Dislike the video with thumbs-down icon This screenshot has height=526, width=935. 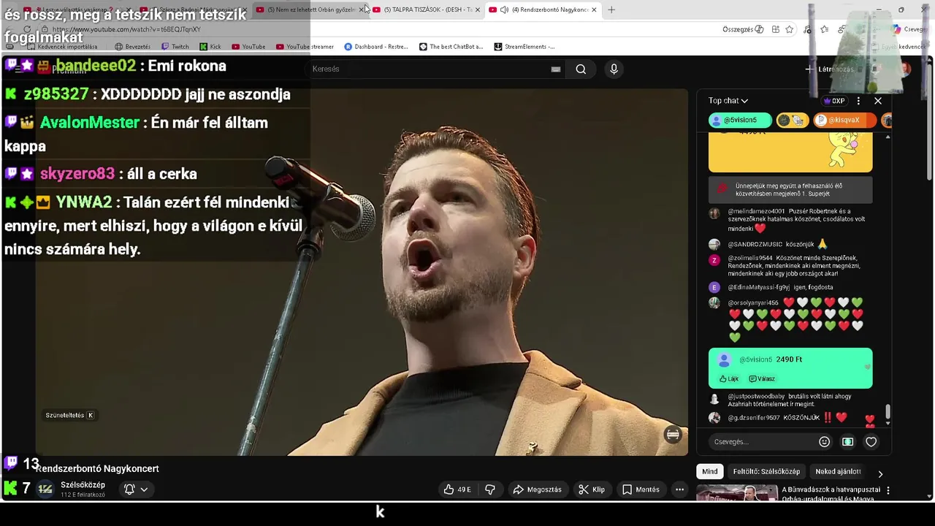(490, 489)
